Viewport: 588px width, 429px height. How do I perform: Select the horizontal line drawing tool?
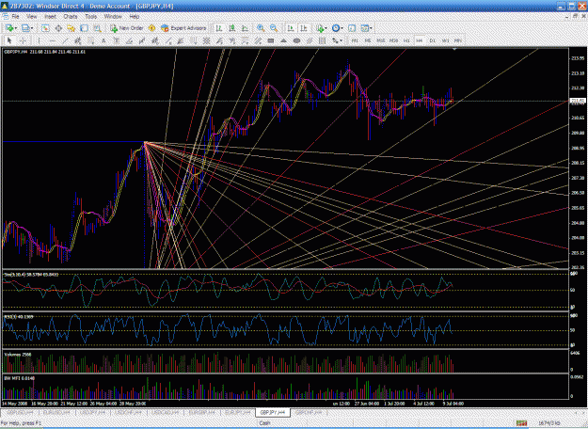click(x=52, y=40)
